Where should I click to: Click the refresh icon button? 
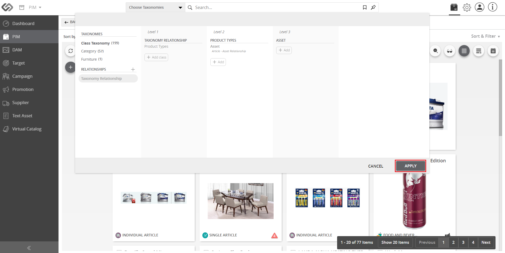[71, 51]
